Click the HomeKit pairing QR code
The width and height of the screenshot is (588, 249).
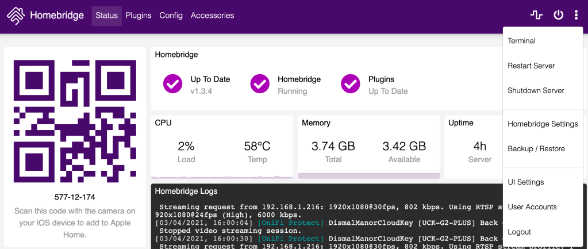click(75, 121)
